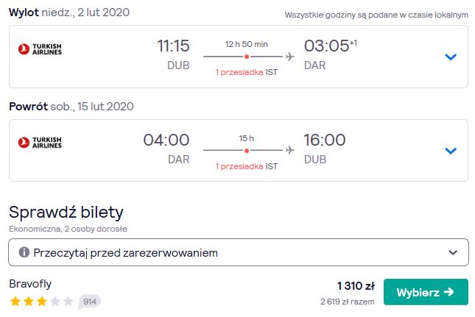Click the 16:00 DUB arrival time
The width and height of the screenshot is (475, 317).
325,149
